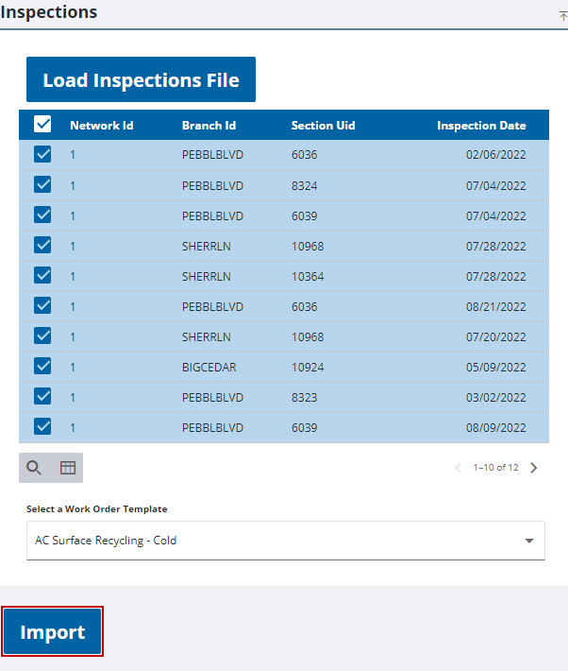The height and width of the screenshot is (671, 568).
Task: Click the Branch Id column header
Action: [209, 126]
